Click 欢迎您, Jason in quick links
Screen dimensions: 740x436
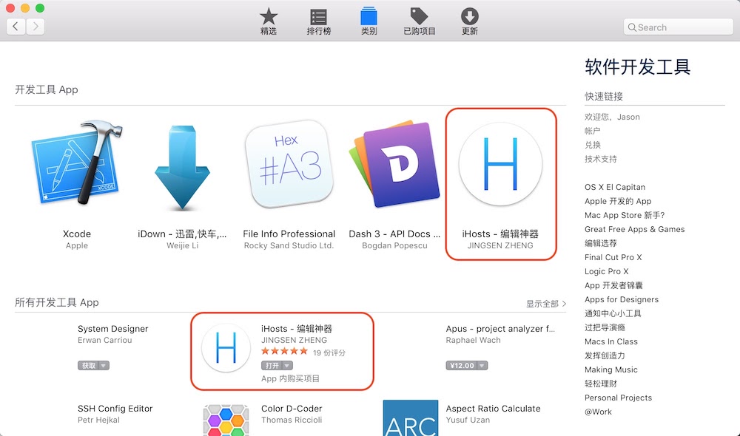pos(612,117)
